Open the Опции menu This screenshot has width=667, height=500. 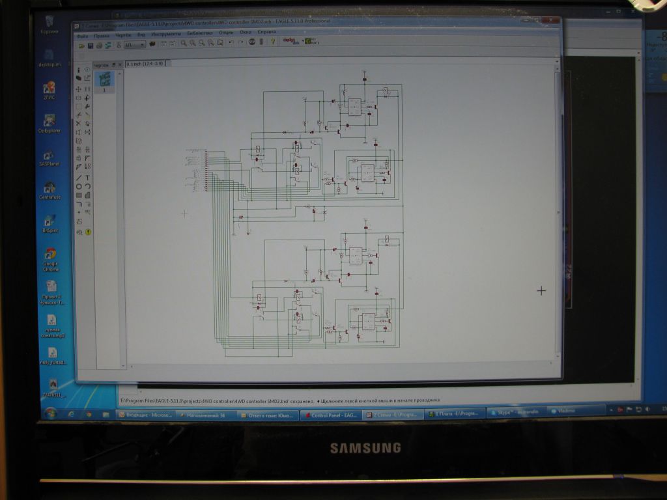tap(225, 32)
